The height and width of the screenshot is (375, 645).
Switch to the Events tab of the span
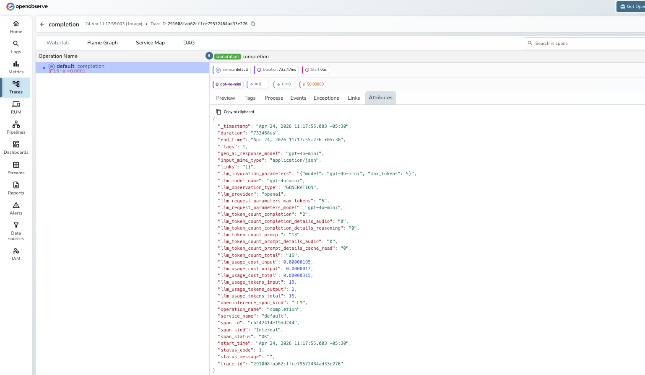pyautogui.click(x=298, y=98)
